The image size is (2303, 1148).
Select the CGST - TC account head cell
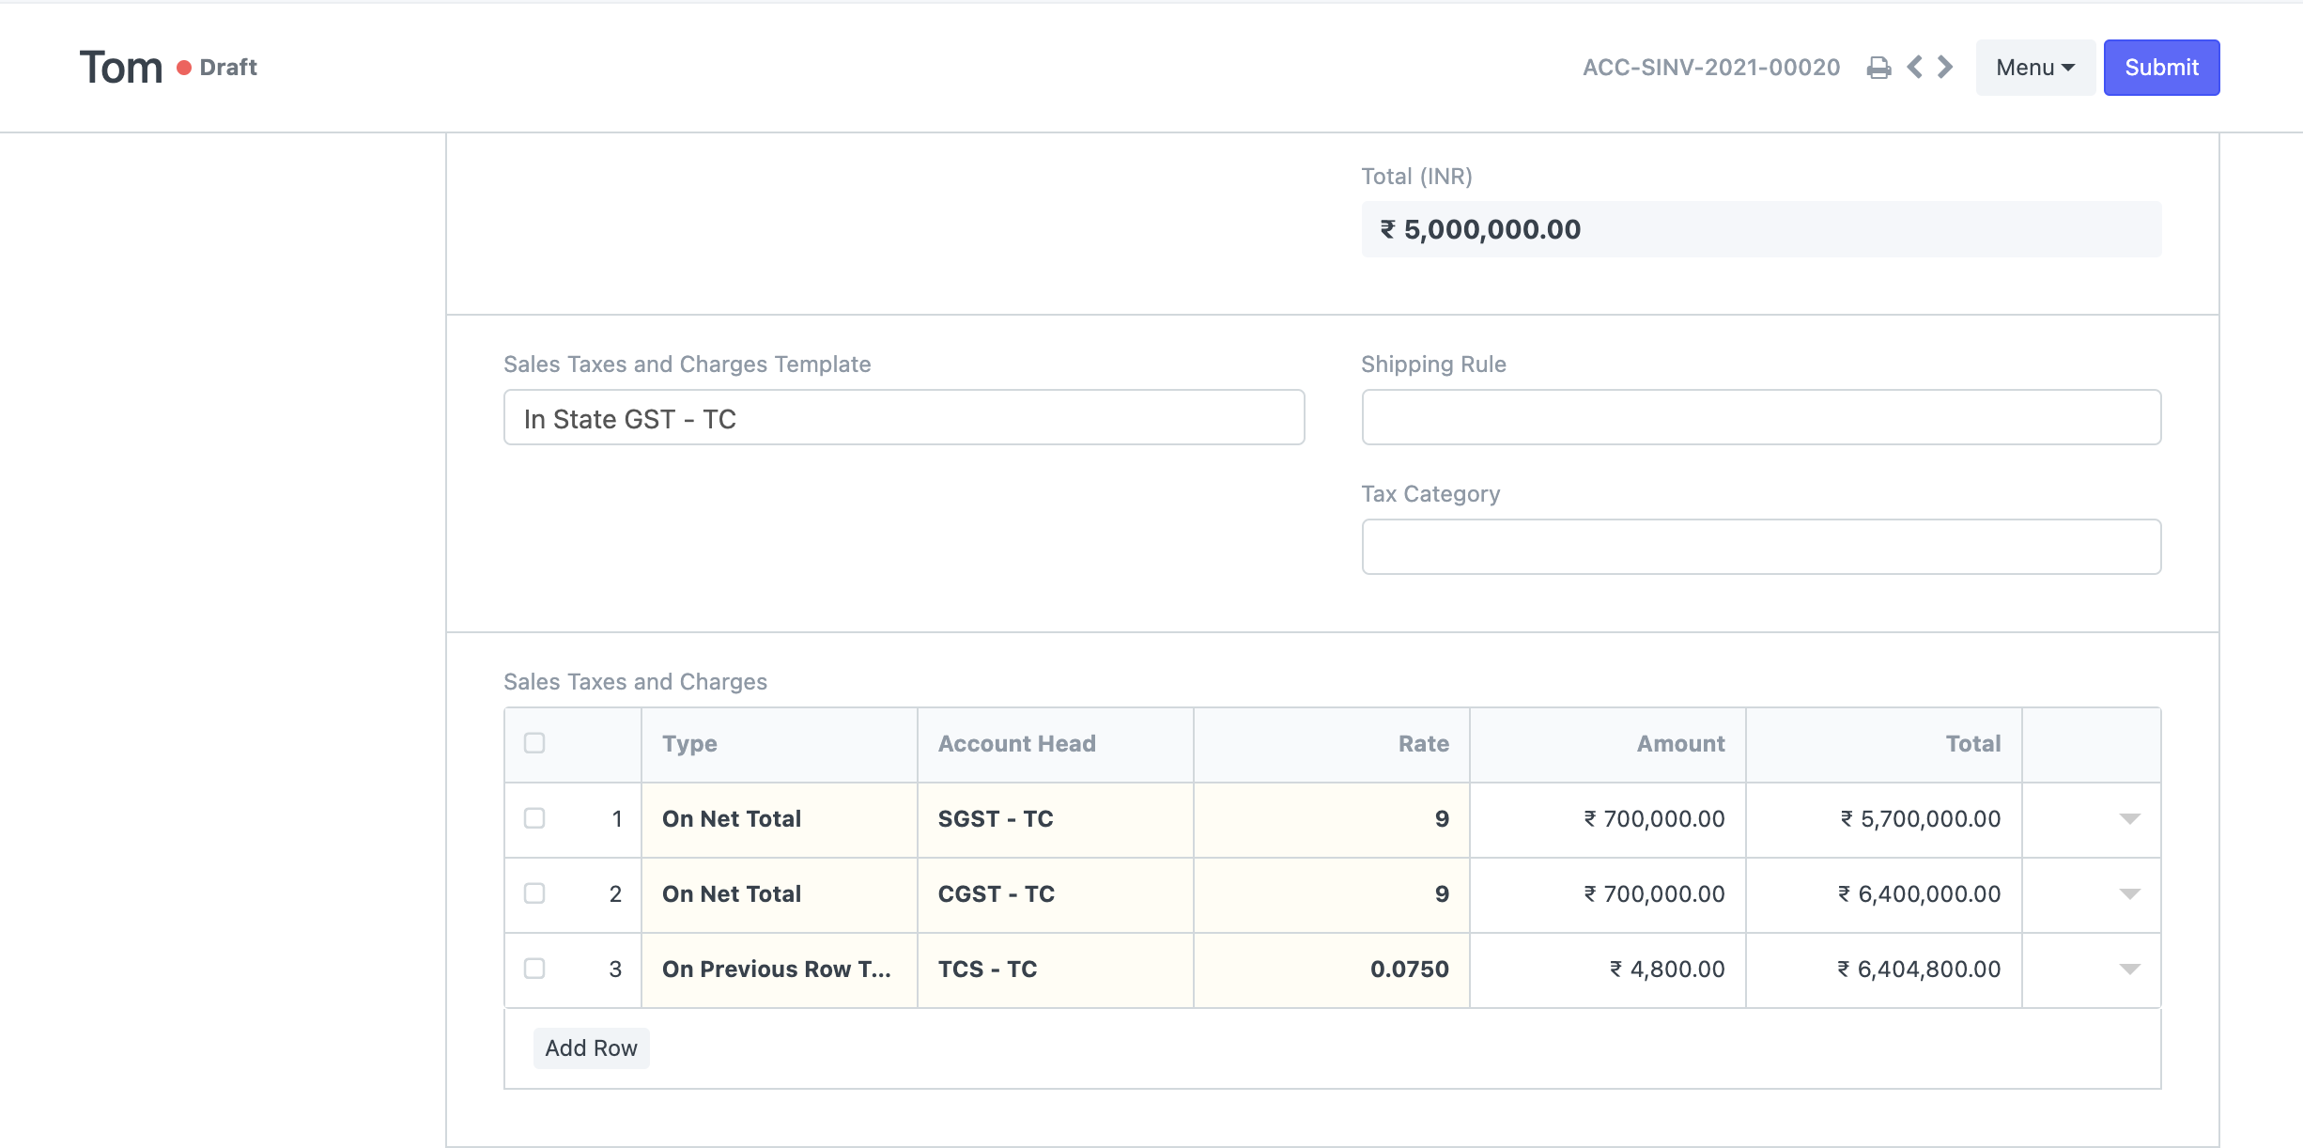tap(1056, 894)
